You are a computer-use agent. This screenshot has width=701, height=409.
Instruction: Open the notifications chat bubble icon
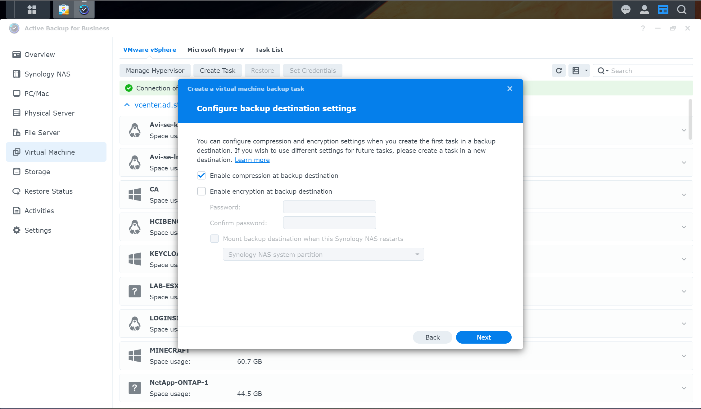click(x=626, y=10)
